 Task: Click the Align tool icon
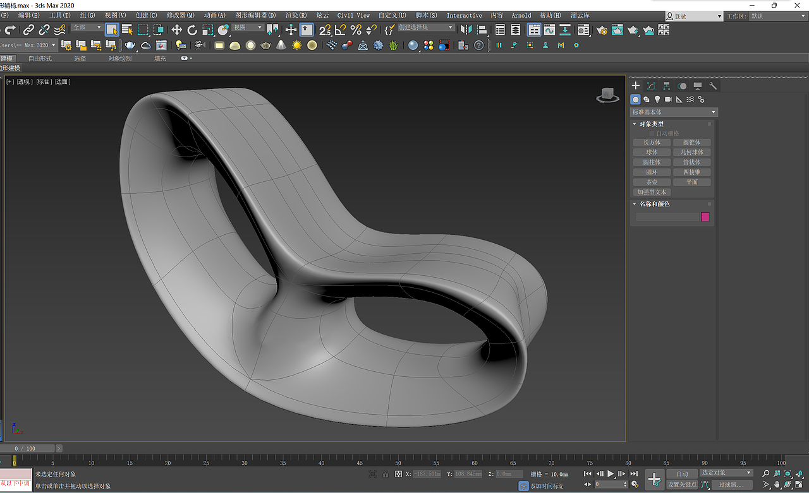coord(482,30)
